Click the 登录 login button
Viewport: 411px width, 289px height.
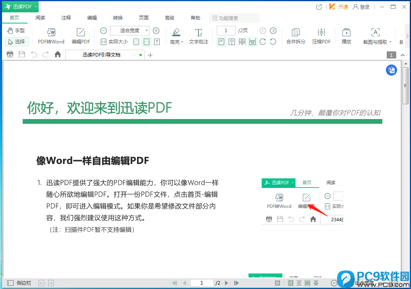361,7
